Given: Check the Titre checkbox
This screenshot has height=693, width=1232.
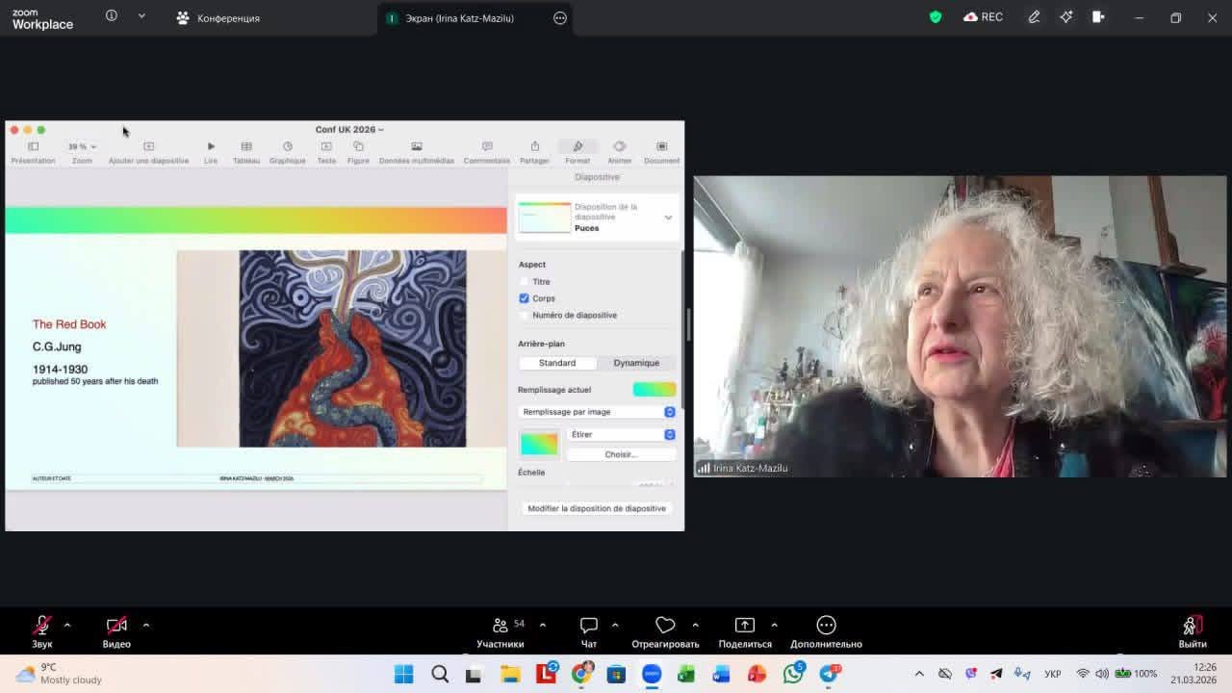Looking at the screenshot, I should pos(525,282).
